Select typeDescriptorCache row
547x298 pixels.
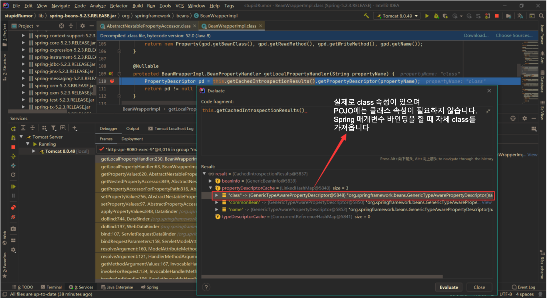[x=293, y=217]
